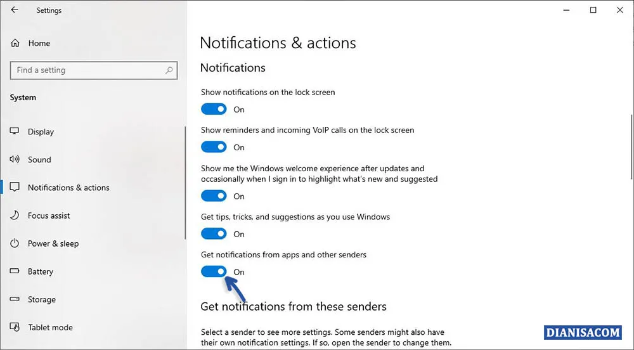The image size is (634, 350).
Task: Click the Display monitor icon
Action: 15,131
